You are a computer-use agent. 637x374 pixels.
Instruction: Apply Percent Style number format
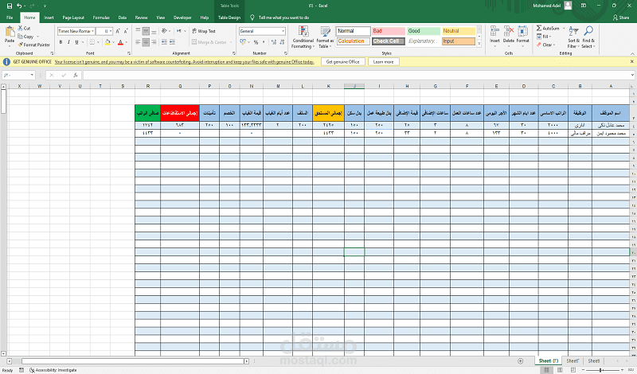point(256,42)
